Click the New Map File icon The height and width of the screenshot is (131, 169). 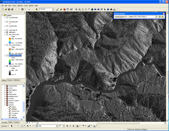point(3,9)
